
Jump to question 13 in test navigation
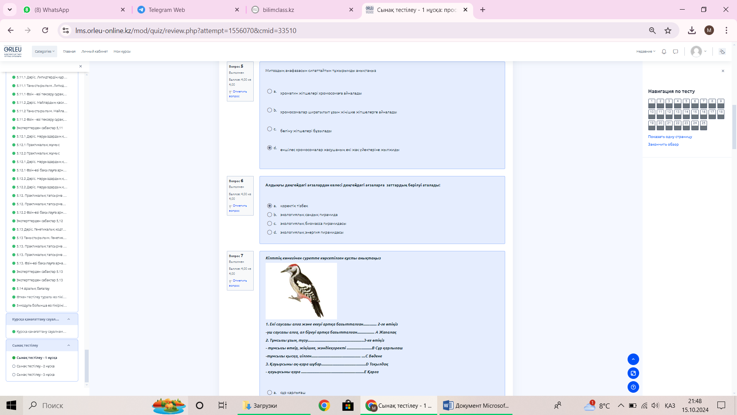coord(678,113)
